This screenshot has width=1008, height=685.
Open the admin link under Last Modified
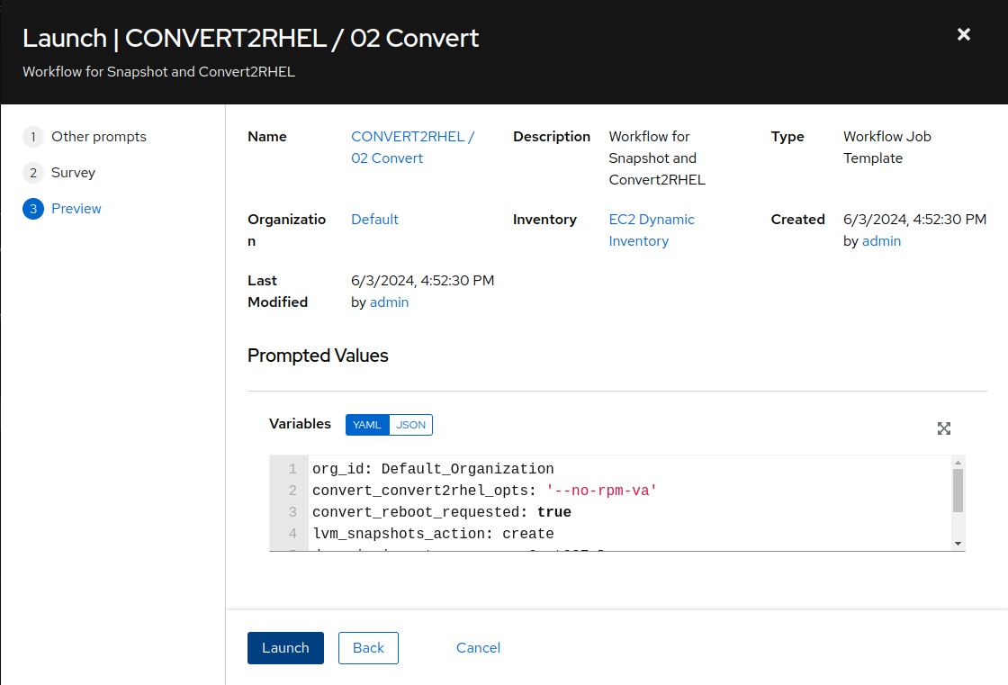click(389, 302)
